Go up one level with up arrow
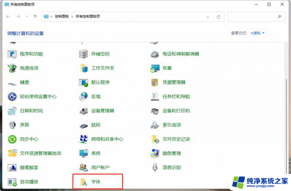Screen dimensions: 291x191 (35, 16)
